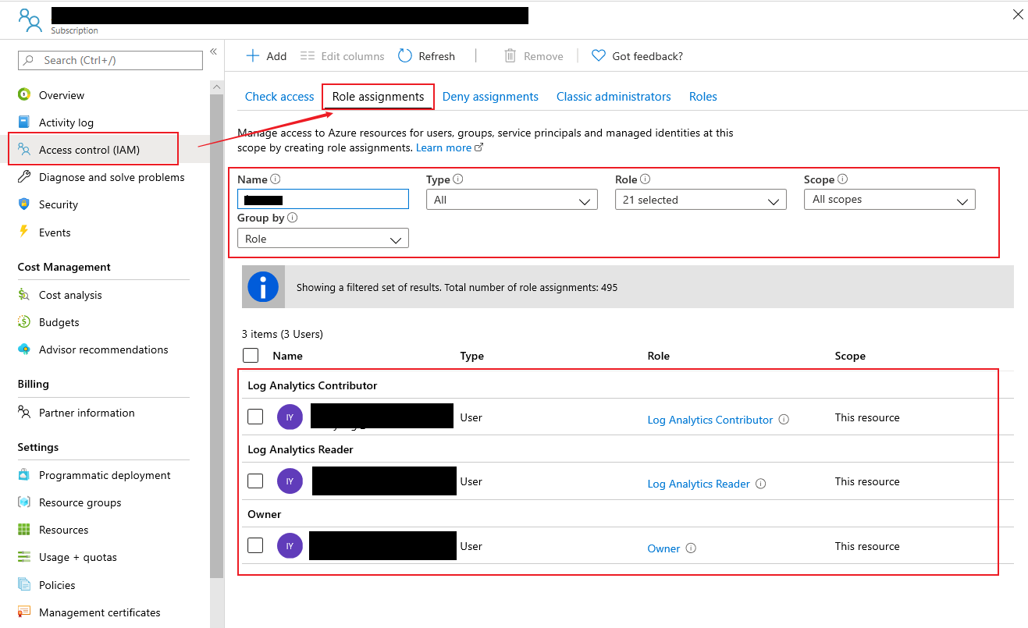The image size is (1028, 628).
Task: Click the Owner role link
Action: pyautogui.click(x=663, y=548)
